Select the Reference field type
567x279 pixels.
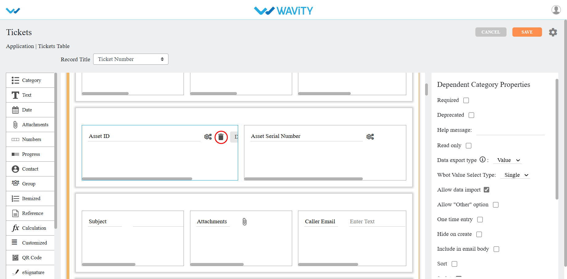coord(30,213)
